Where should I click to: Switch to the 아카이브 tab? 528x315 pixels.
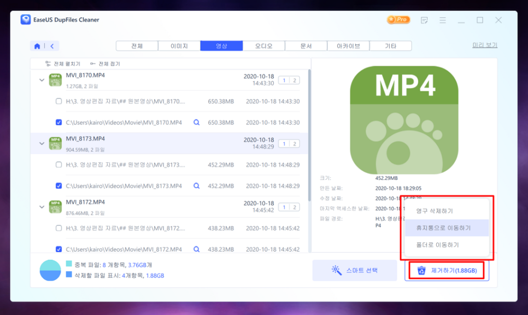[349, 46]
